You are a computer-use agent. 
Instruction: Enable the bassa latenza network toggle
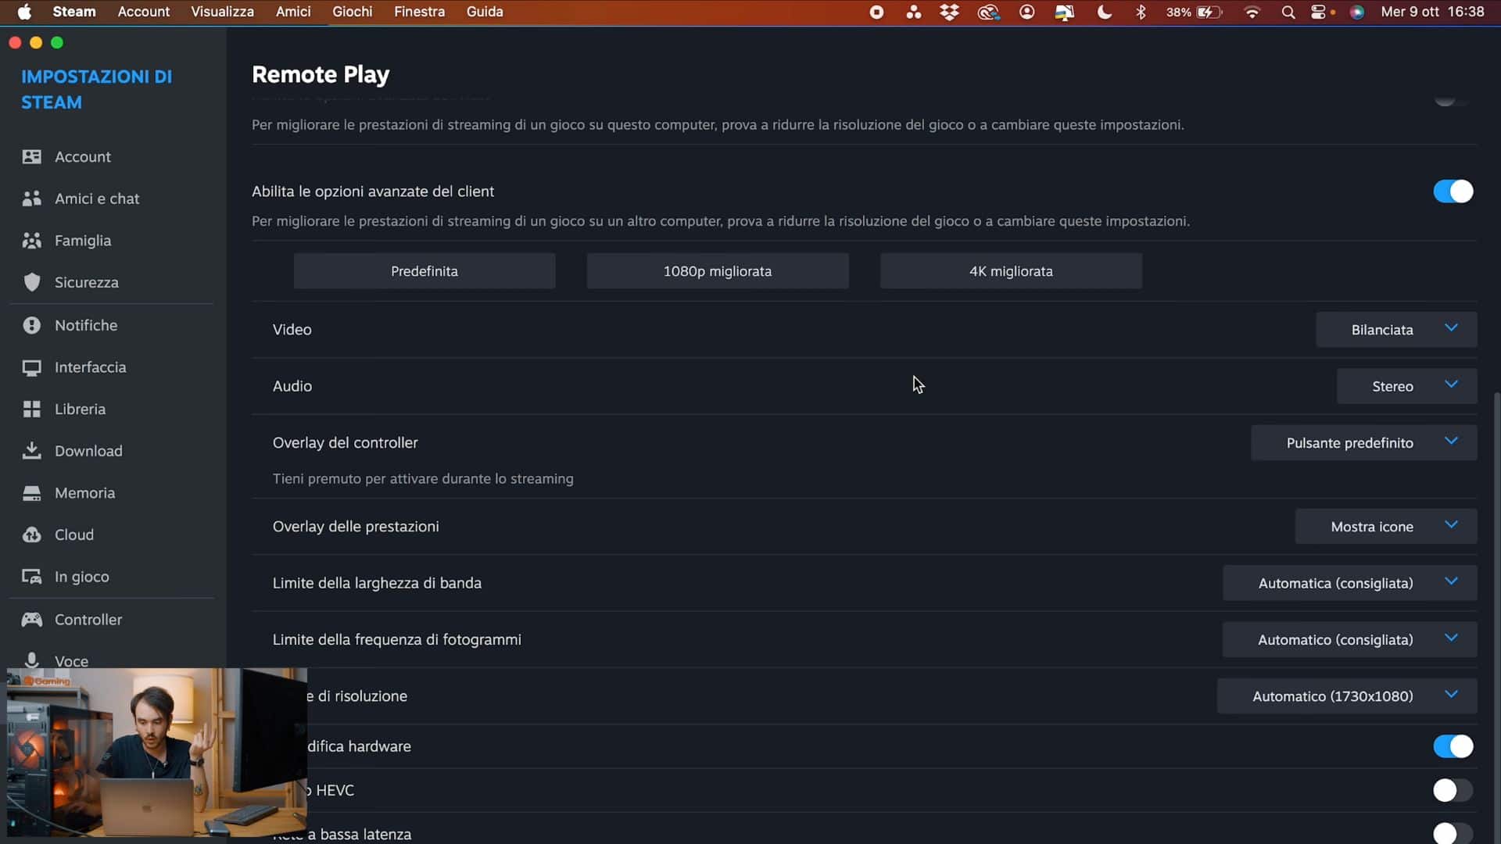(x=1453, y=833)
